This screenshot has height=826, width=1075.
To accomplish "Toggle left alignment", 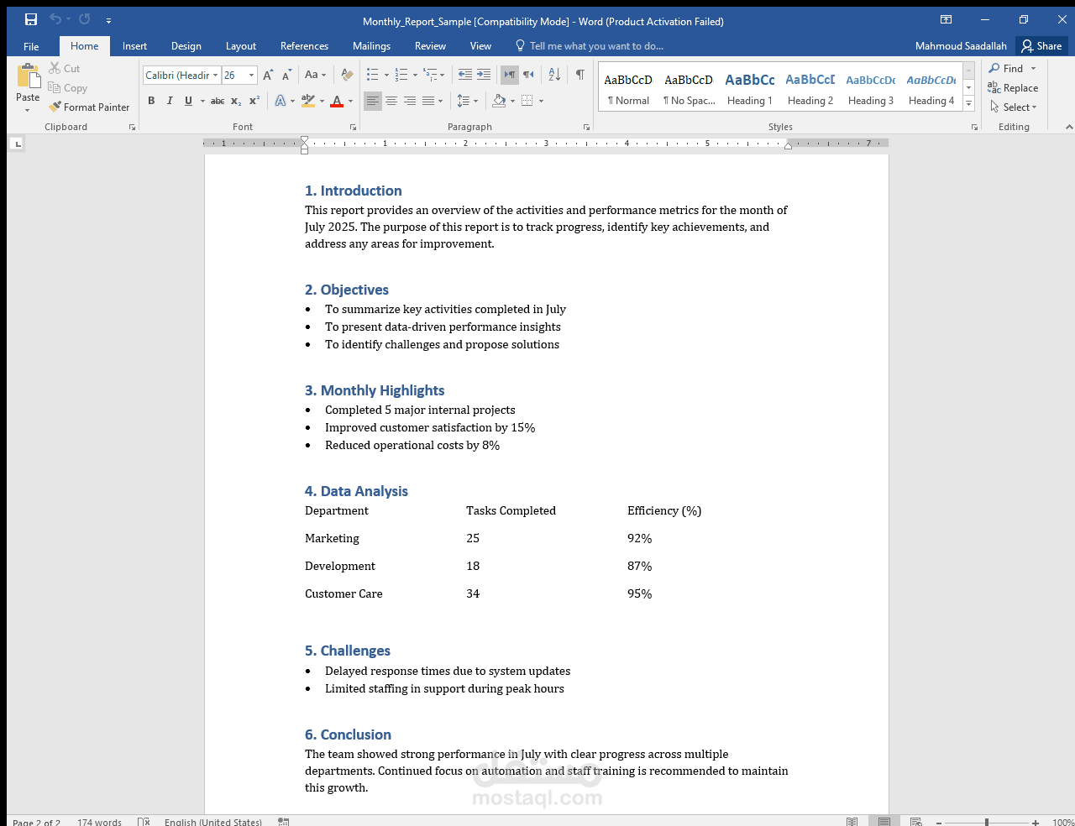I will coord(373,101).
